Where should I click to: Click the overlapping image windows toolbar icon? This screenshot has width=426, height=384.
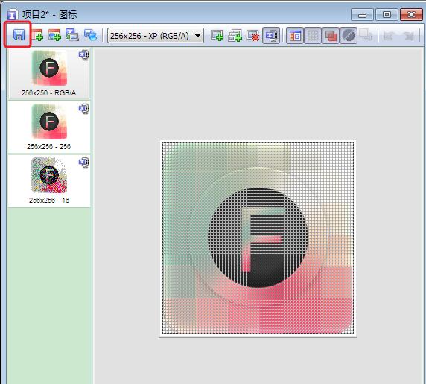pyautogui.click(x=72, y=35)
